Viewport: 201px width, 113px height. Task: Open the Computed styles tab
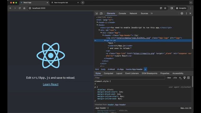(108, 73)
